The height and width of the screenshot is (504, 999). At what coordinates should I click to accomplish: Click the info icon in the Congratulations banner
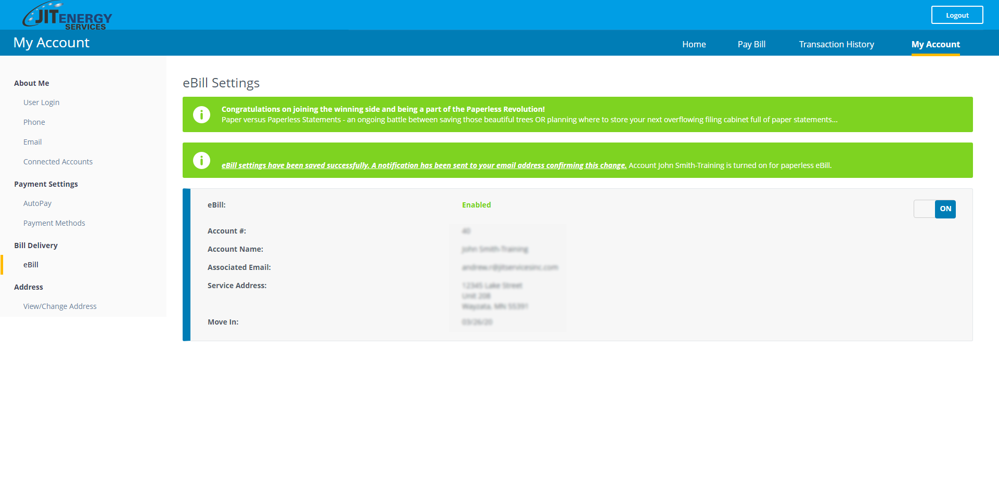[201, 114]
